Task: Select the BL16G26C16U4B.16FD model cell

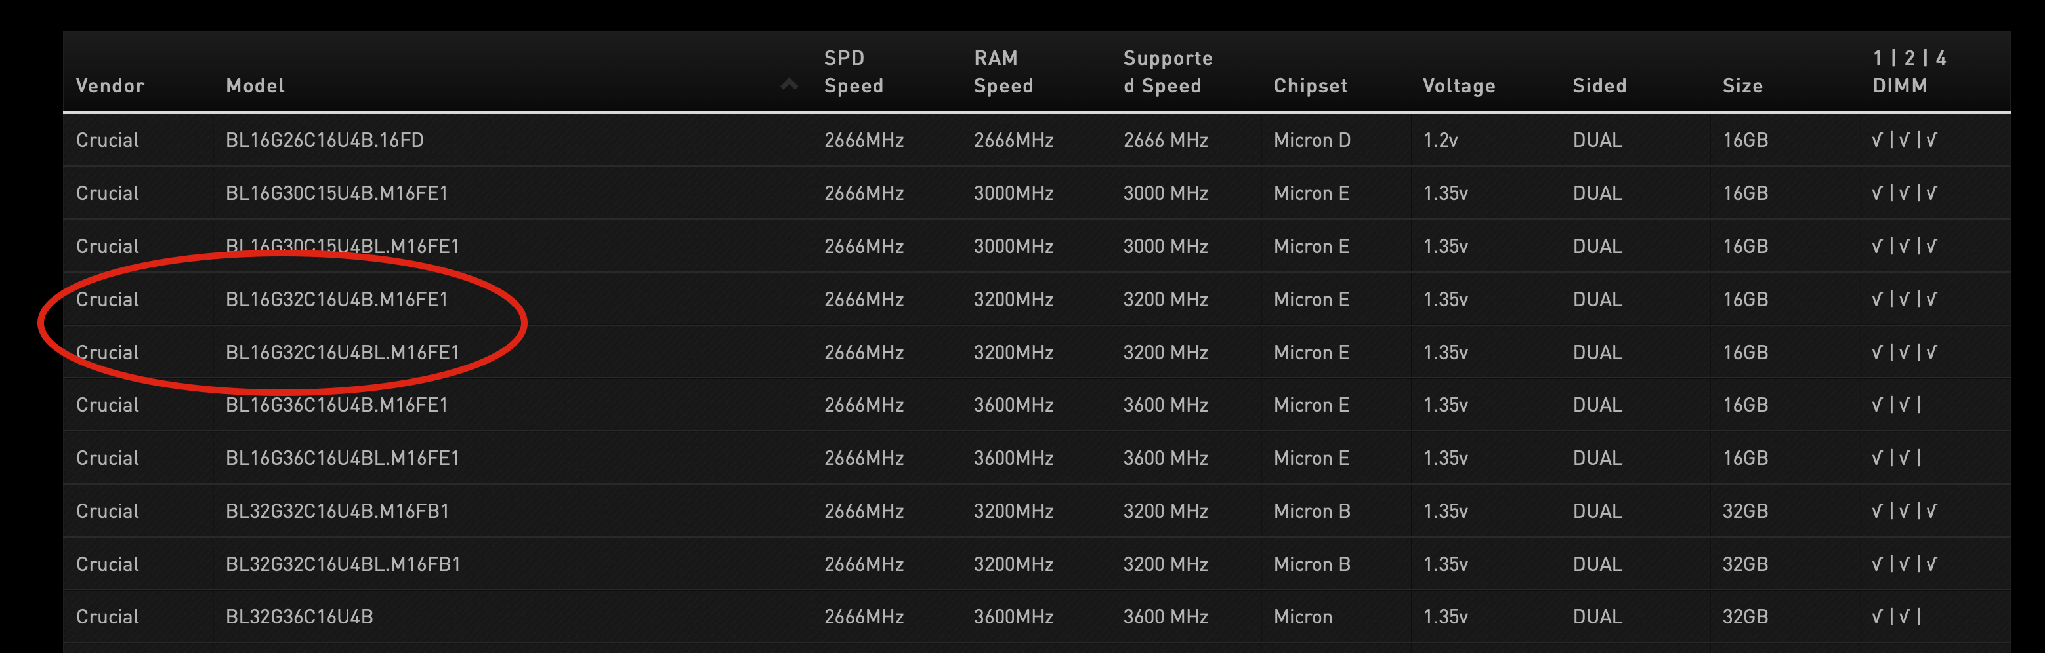Action: 325,140
